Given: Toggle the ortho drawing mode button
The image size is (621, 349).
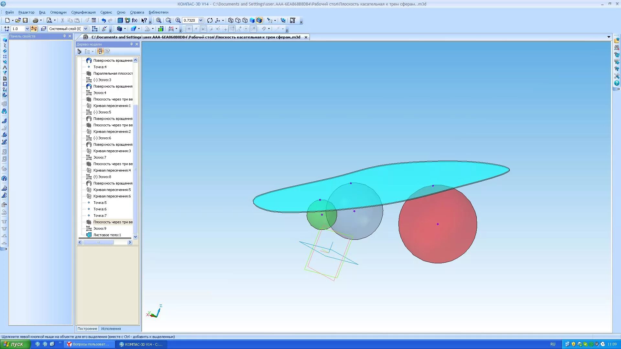Looking at the screenshot, I should (34, 29).
